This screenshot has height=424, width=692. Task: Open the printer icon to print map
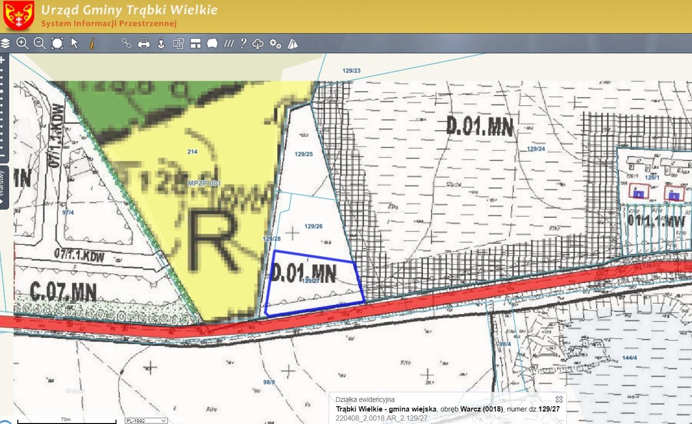pos(144,44)
